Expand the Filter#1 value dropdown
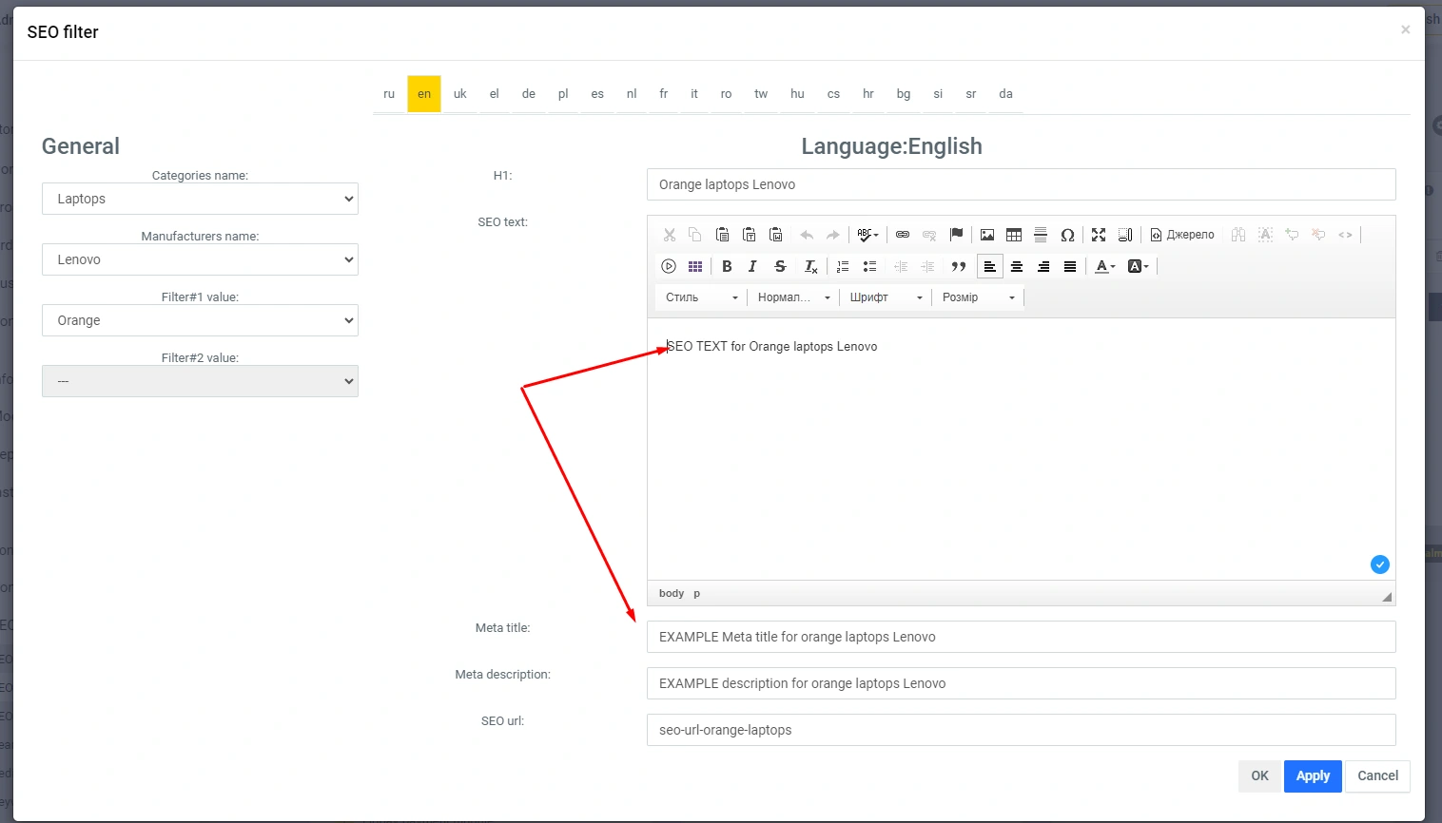 tap(200, 320)
